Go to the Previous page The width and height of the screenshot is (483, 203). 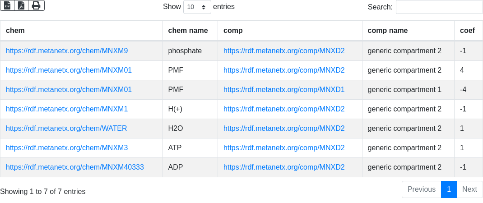(421, 189)
